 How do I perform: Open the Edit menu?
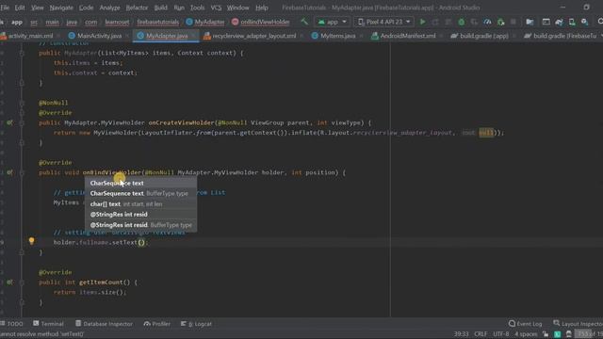pyautogui.click(x=20, y=8)
